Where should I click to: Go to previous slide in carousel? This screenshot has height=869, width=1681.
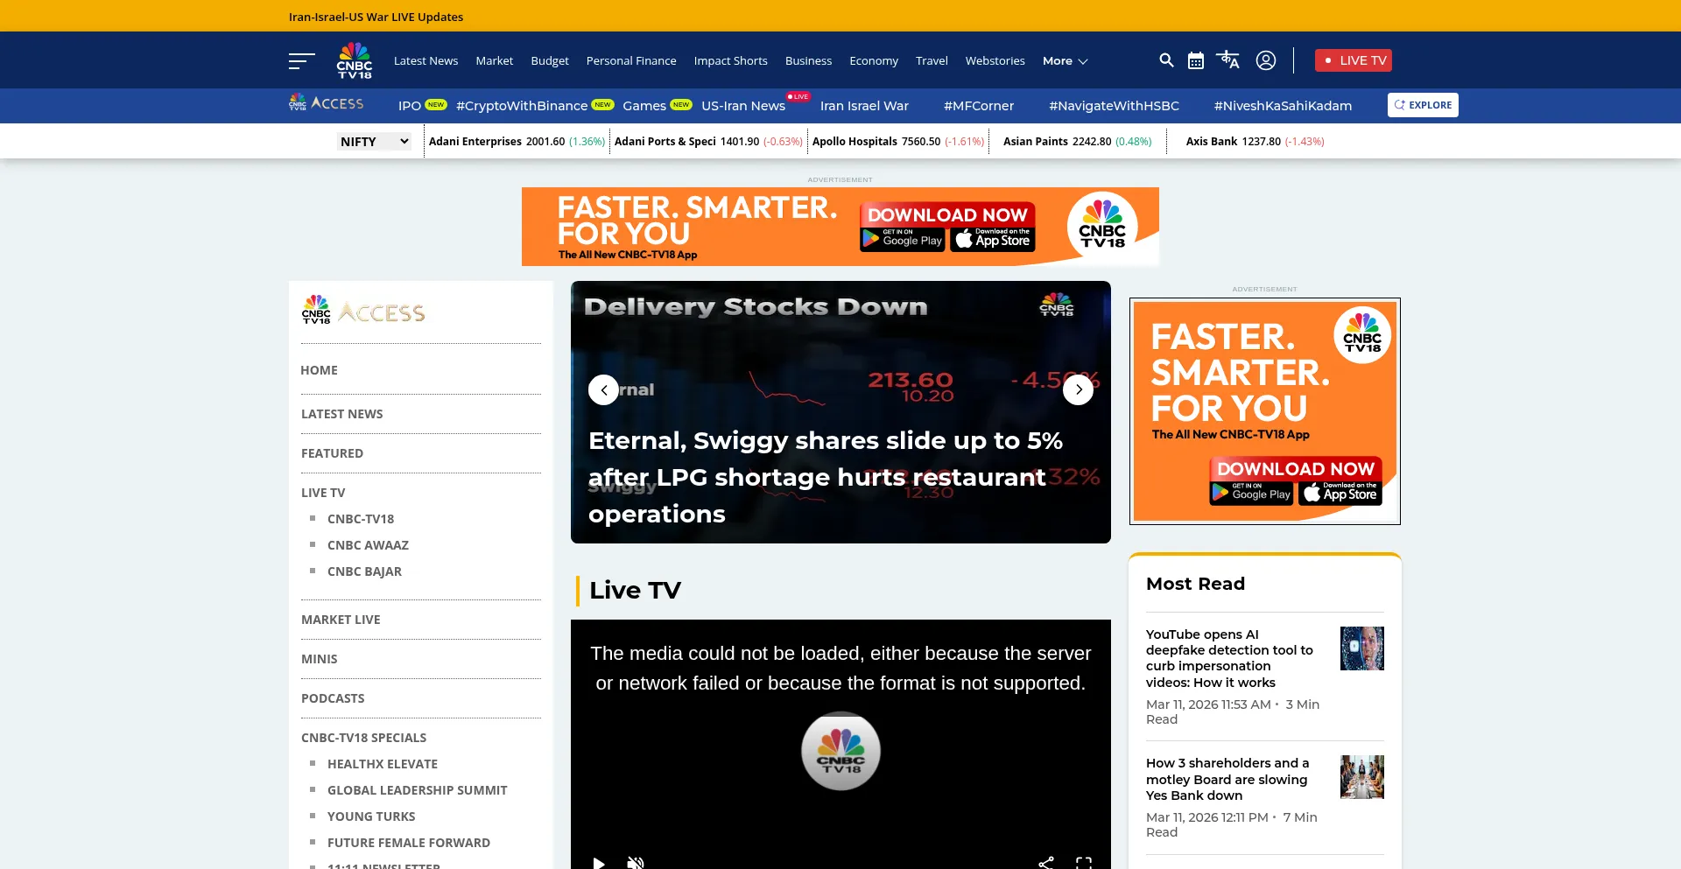point(603,389)
